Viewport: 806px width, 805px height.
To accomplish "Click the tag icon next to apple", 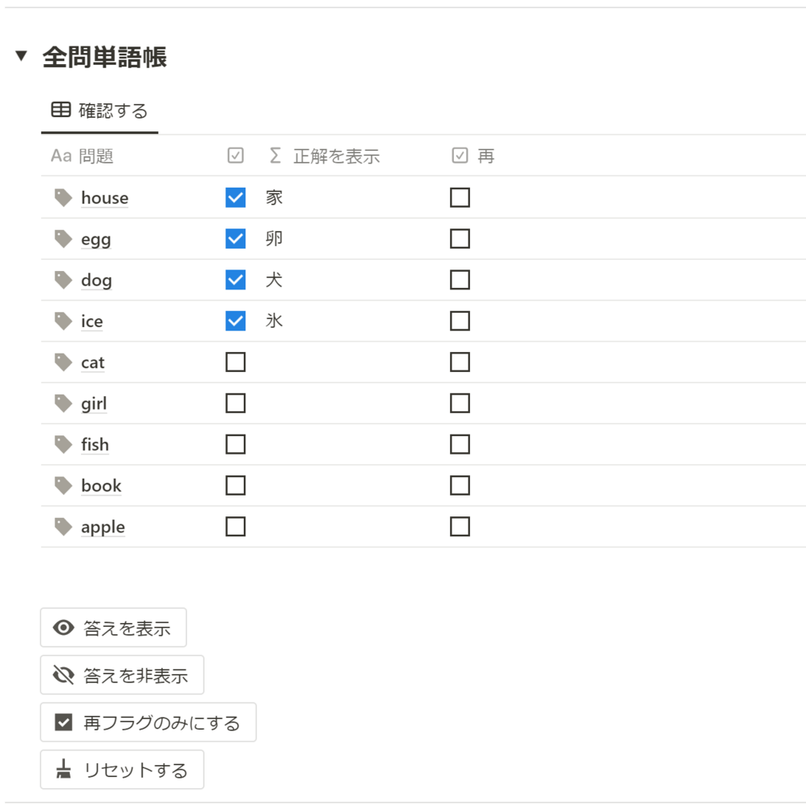I will (63, 526).
